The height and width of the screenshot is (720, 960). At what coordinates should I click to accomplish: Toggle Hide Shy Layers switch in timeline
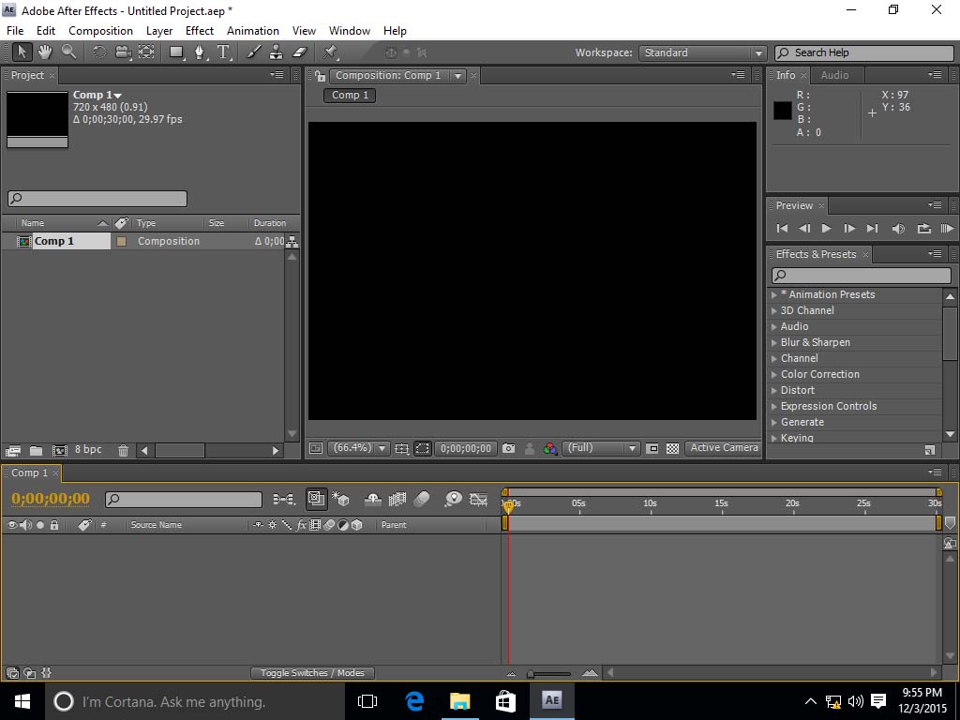(372, 500)
